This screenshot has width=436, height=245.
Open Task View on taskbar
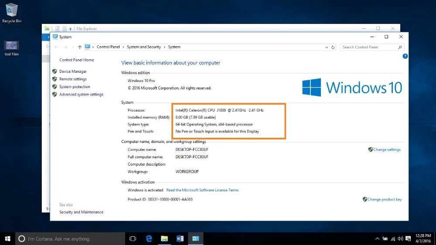point(133,238)
